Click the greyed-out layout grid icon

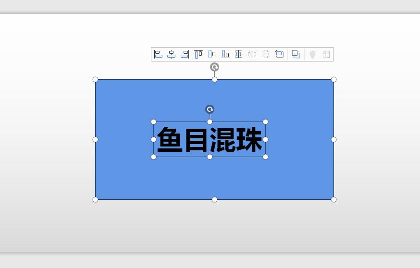click(x=326, y=54)
